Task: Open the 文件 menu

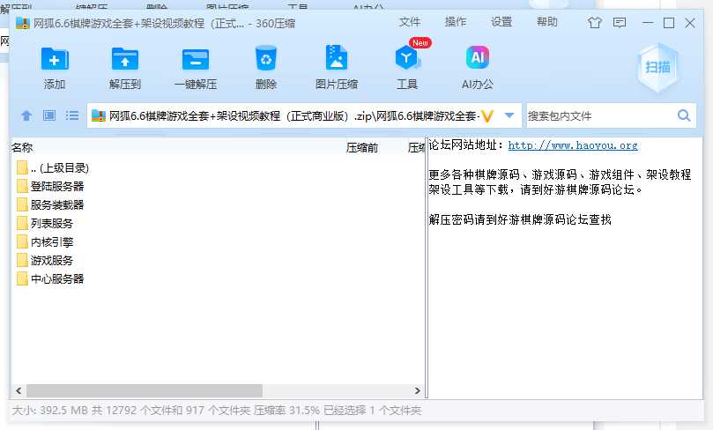Action: (410, 22)
